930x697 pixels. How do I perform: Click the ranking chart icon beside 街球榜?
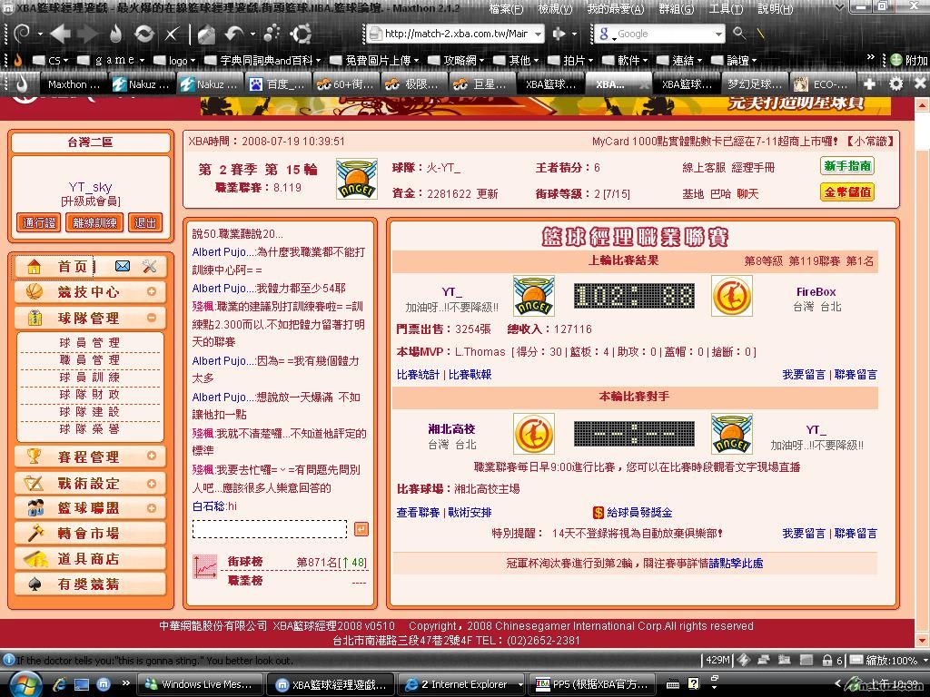click(x=205, y=567)
